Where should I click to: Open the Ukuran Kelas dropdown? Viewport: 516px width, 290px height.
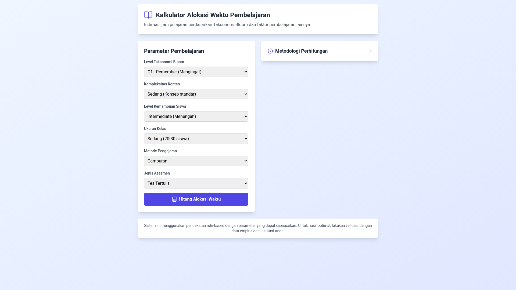point(196,139)
